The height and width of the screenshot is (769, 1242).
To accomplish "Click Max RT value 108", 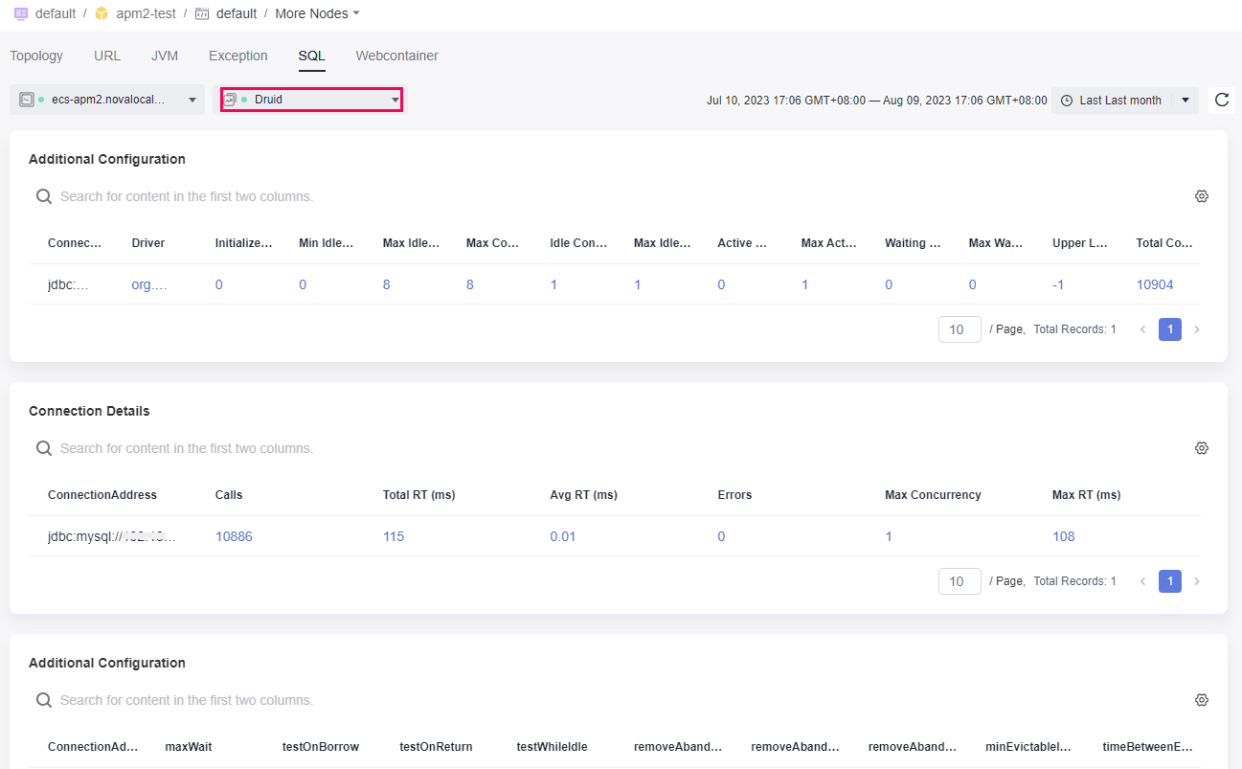I will [x=1064, y=536].
